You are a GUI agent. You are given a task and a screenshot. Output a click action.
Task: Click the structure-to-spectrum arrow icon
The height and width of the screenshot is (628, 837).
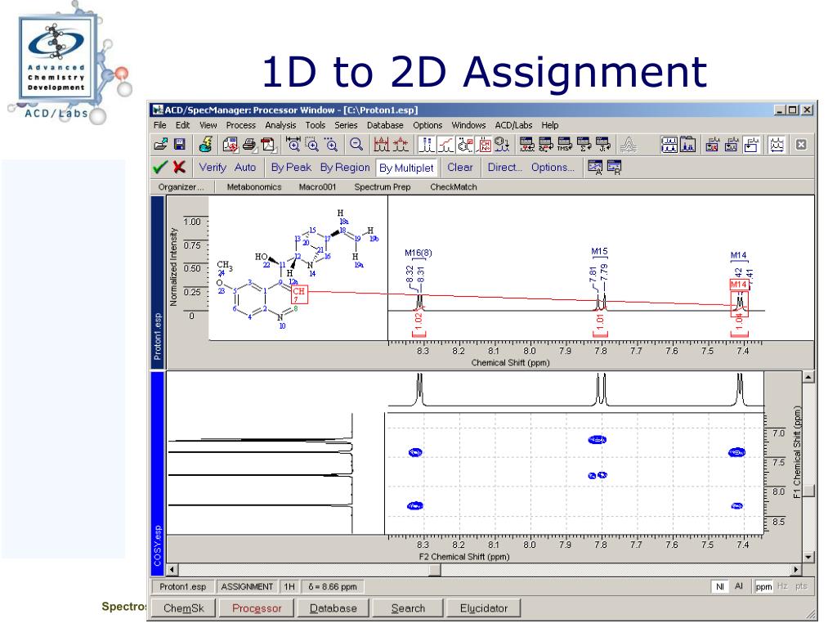(503, 144)
